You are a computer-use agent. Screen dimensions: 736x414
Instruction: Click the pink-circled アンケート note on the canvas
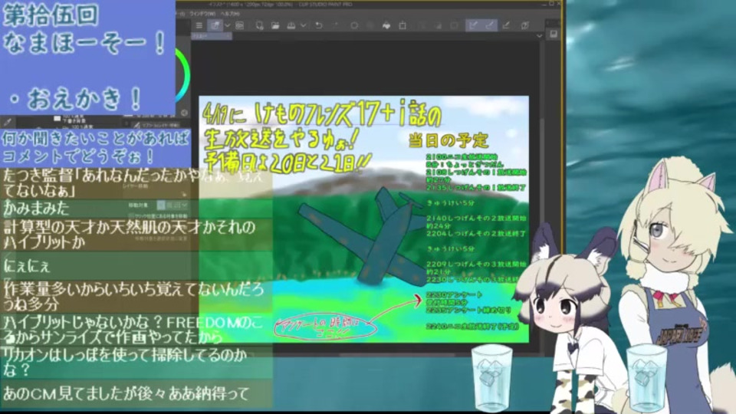pyautogui.click(x=326, y=327)
